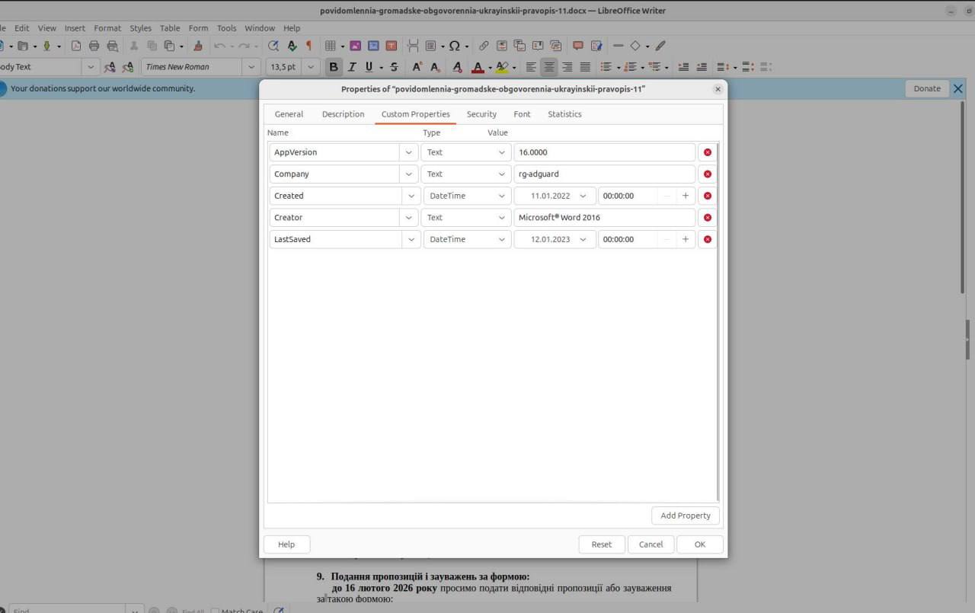
Task: Open the Security tab
Action: pyautogui.click(x=481, y=114)
